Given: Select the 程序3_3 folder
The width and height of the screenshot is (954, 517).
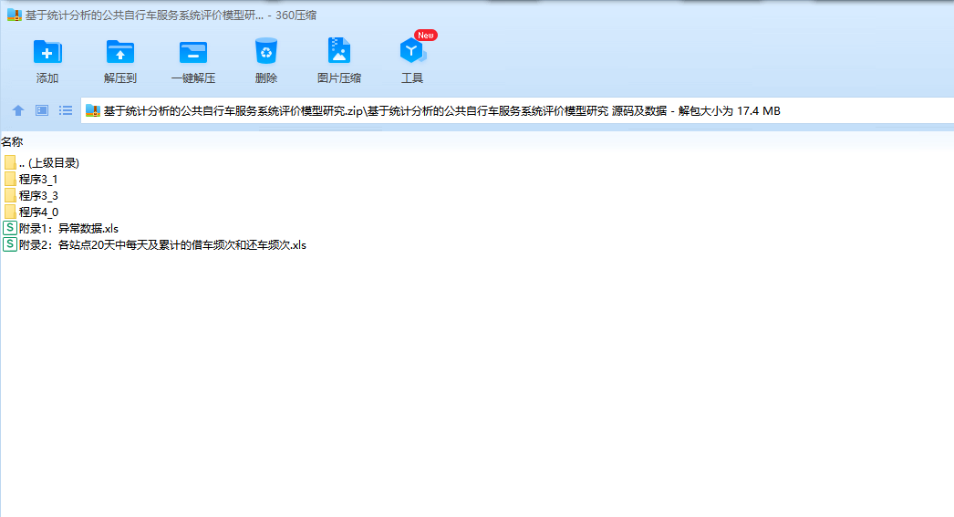Looking at the screenshot, I should click(30, 196).
